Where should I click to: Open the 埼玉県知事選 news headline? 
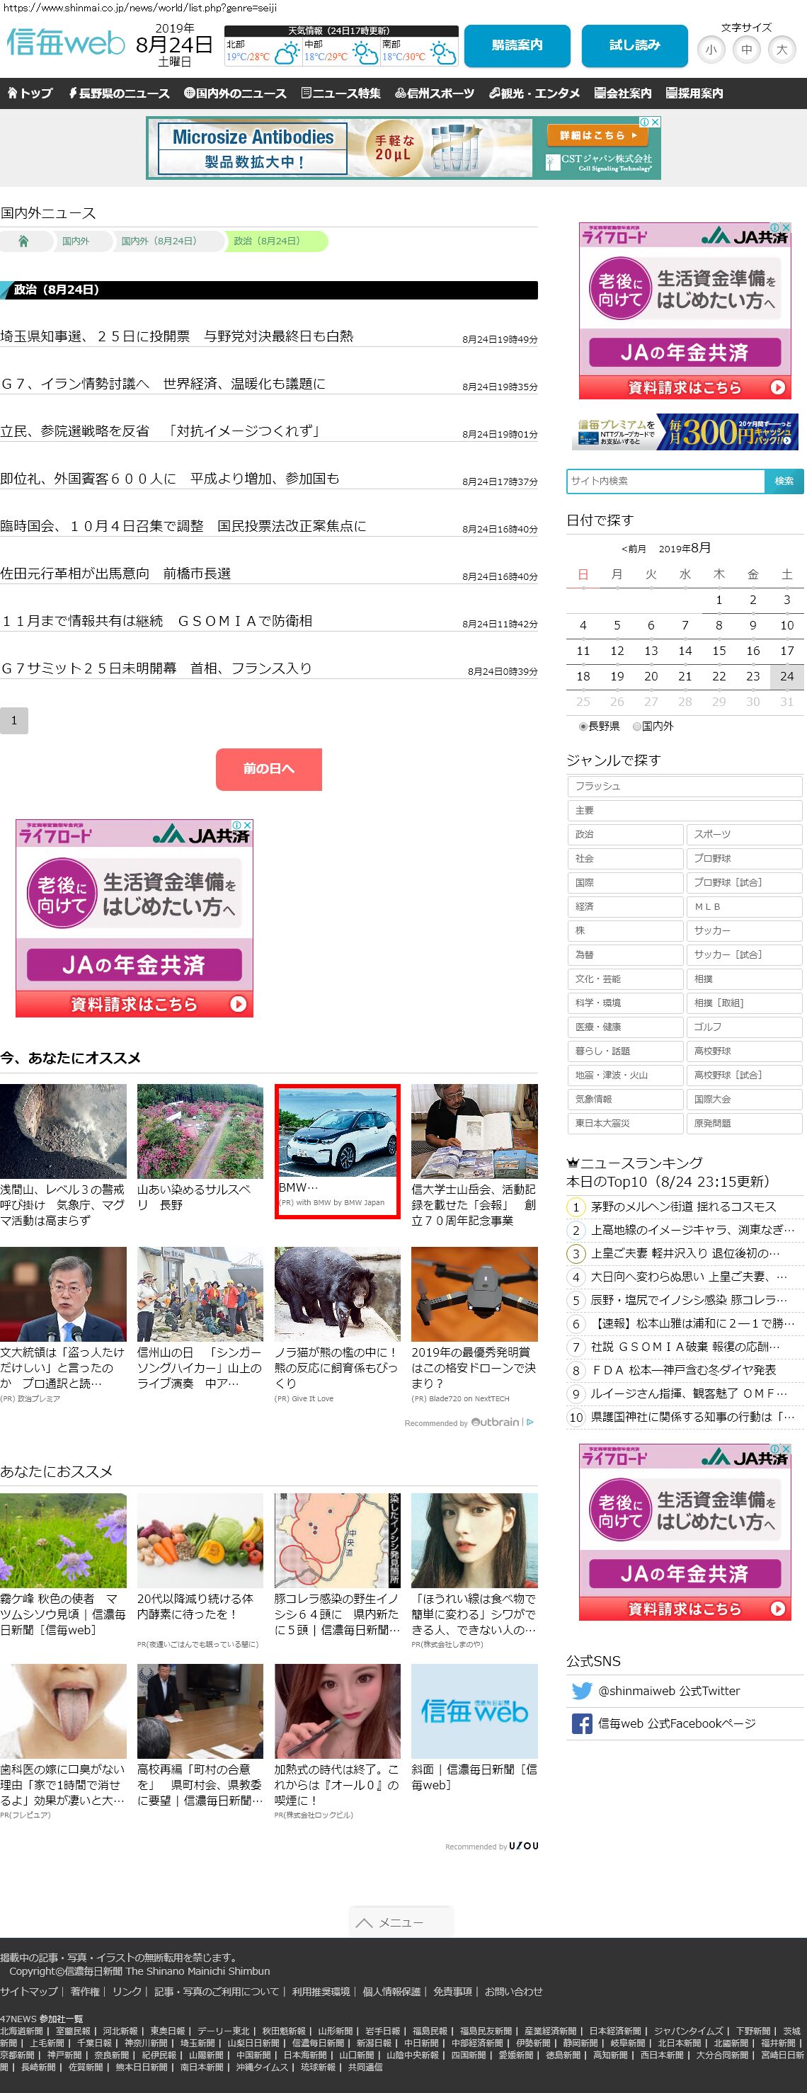(176, 336)
